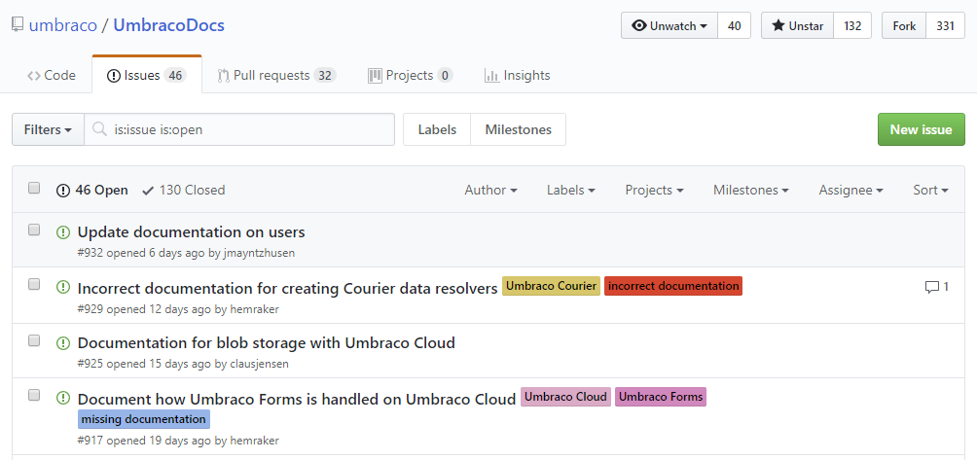The width and height of the screenshot is (977, 460).
Task: Open the umbraco owner link
Action: tap(63, 25)
